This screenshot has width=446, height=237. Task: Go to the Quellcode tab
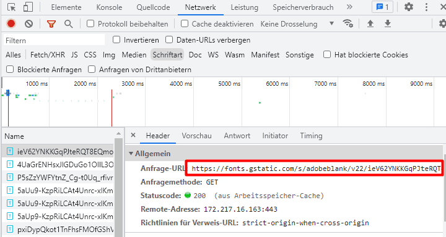pyautogui.click(x=153, y=7)
